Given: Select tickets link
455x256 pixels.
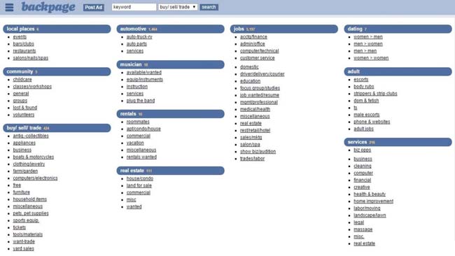Looking at the screenshot, I should coord(19,227).
